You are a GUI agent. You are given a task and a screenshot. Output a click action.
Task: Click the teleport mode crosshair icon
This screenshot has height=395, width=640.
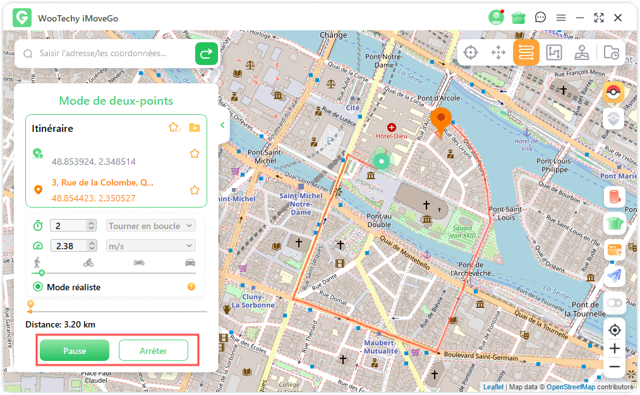point(470,53)
